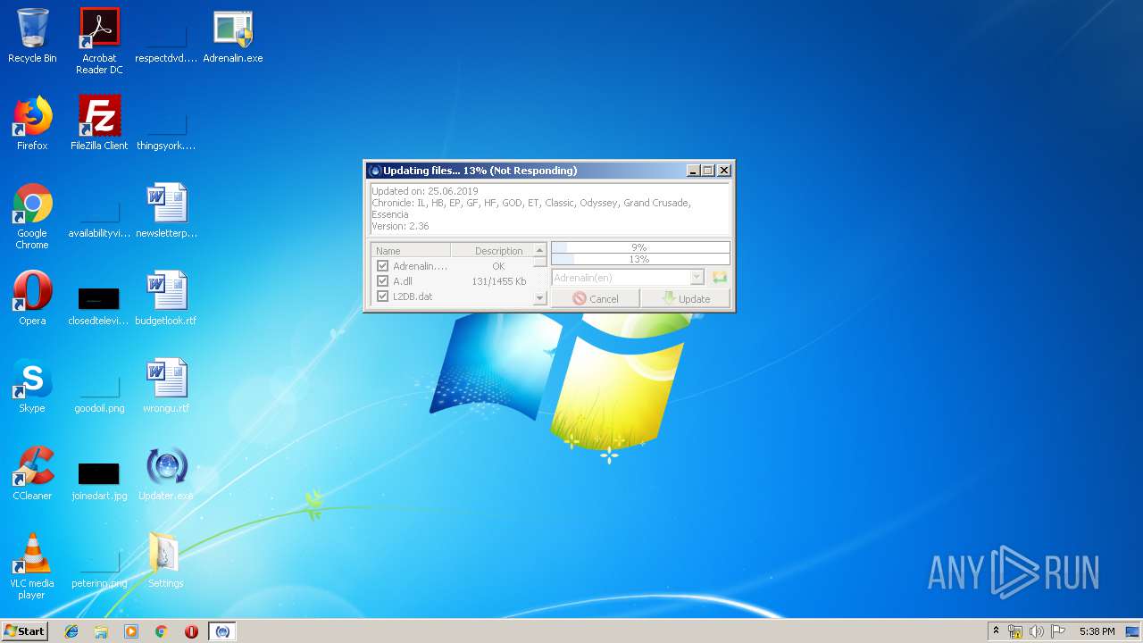
Task: Select wrongu.rtf document icon
Action: (166, 386)
